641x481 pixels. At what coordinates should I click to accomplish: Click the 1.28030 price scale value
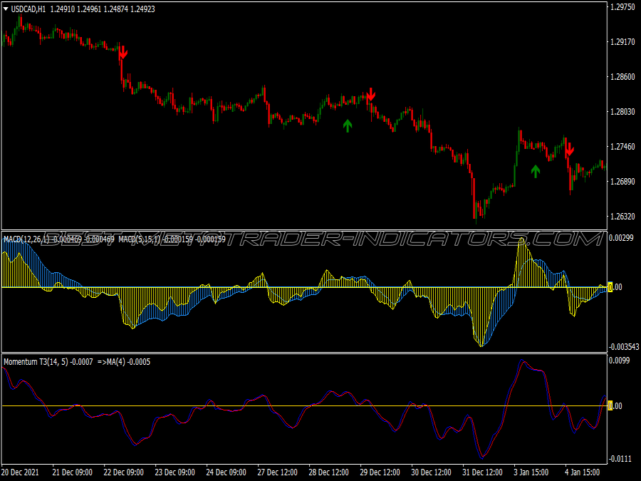(x=622, y=112)
